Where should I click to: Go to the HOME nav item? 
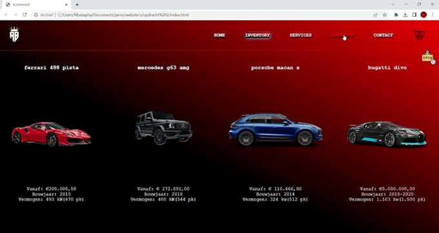coord(219,35)
